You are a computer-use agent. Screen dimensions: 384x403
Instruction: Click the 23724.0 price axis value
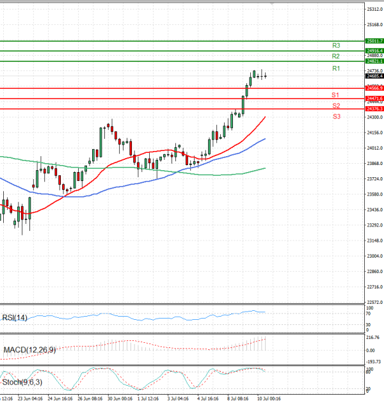point(375,179)
